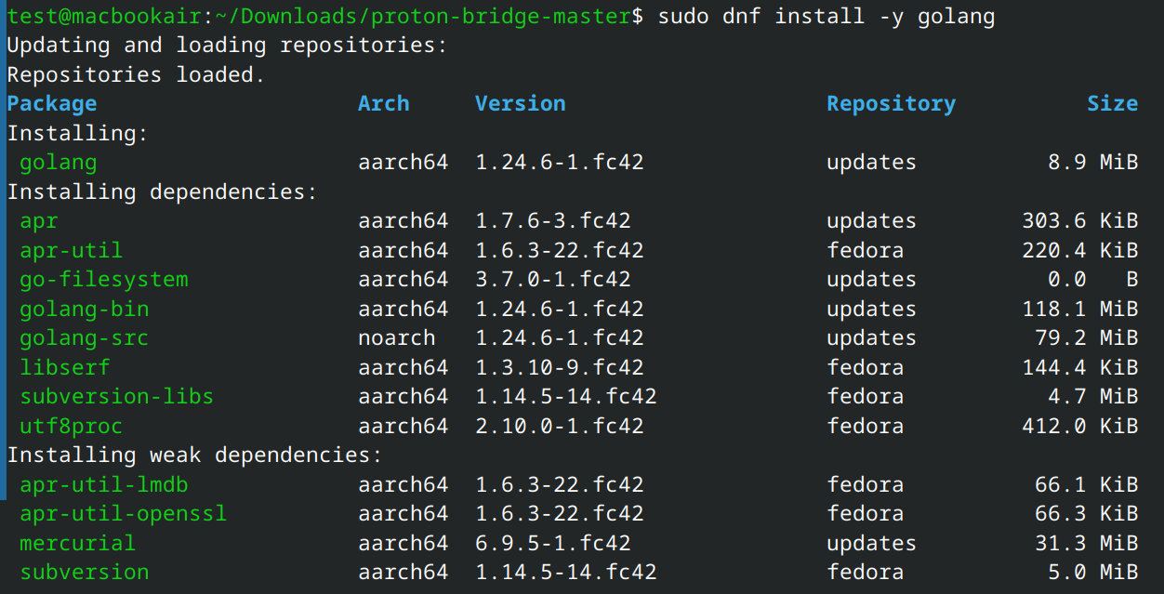This screenshot has width=1164, height=594.
Task: Select the subversion-libs package name
Action: click(x=116, y=397)
